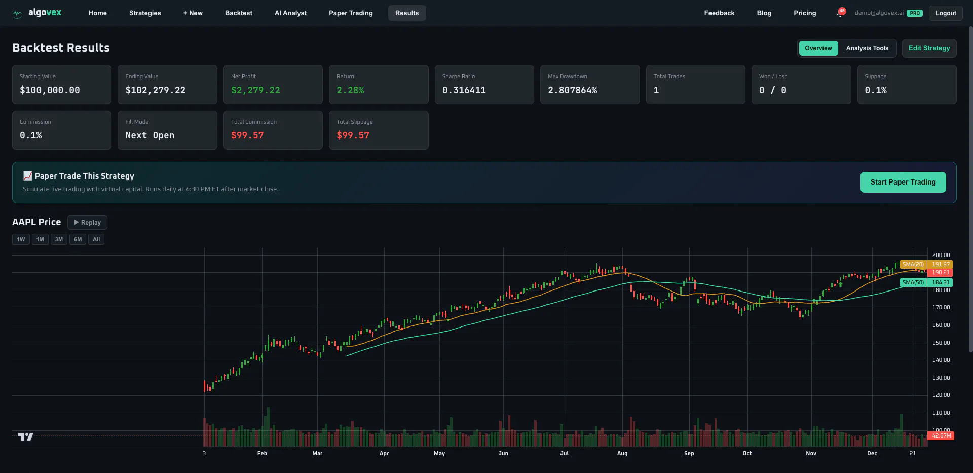Set chart range to 3M
The width and height of the screenshot is (973, 473).
click(x=59, y=239)
